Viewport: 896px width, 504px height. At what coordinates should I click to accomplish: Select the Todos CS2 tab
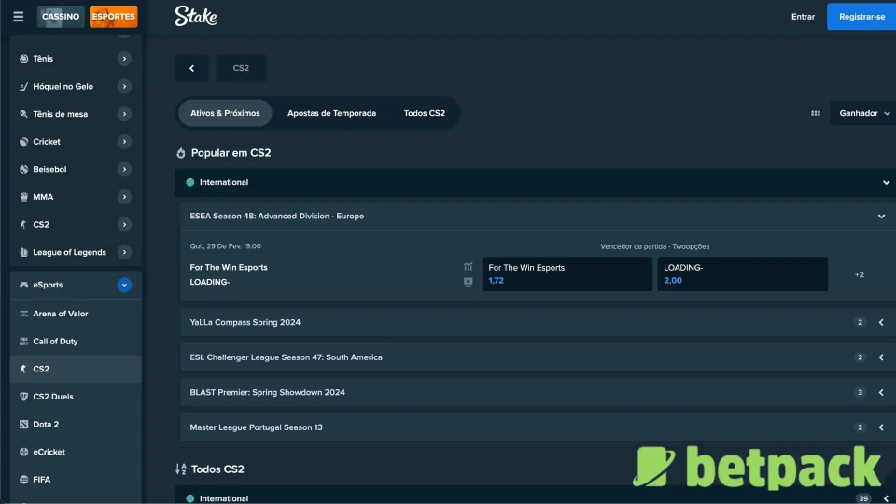tap(425, 113)
